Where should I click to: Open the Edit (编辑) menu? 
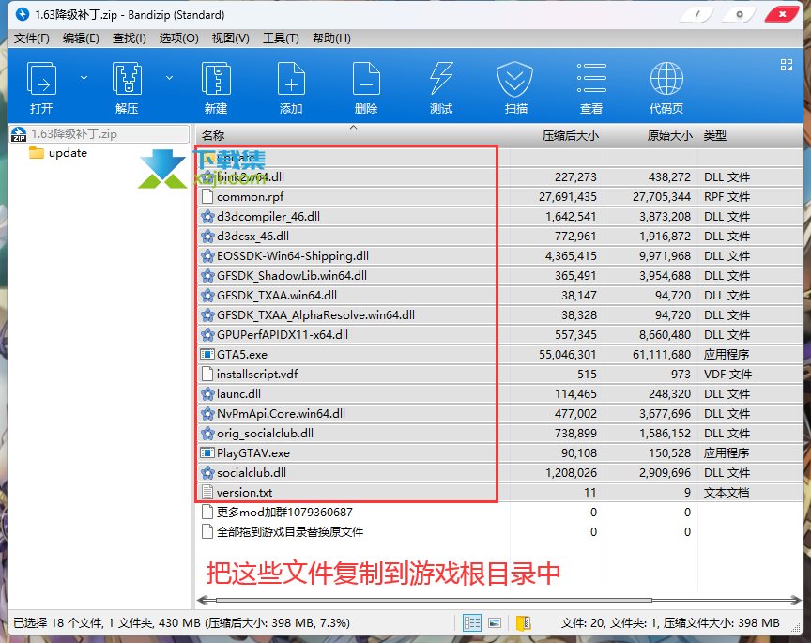tap(81, 38)
